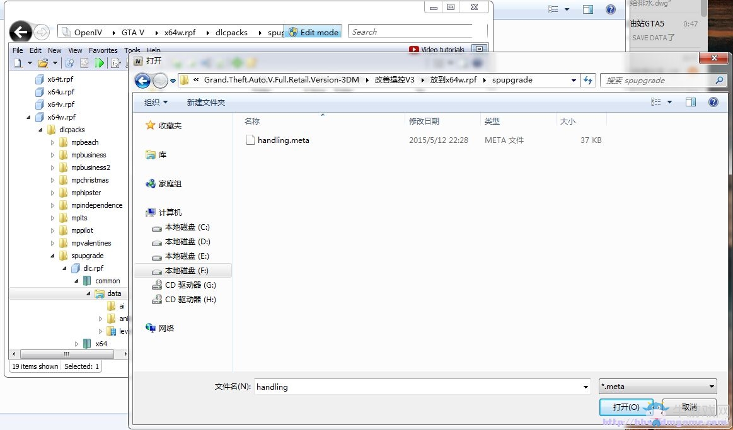Image resolution: width=733 pixels, height=430 pixels.
Task: Change the view icon in the 打开 dialog toolbar
Action: (x=656, y=102)
